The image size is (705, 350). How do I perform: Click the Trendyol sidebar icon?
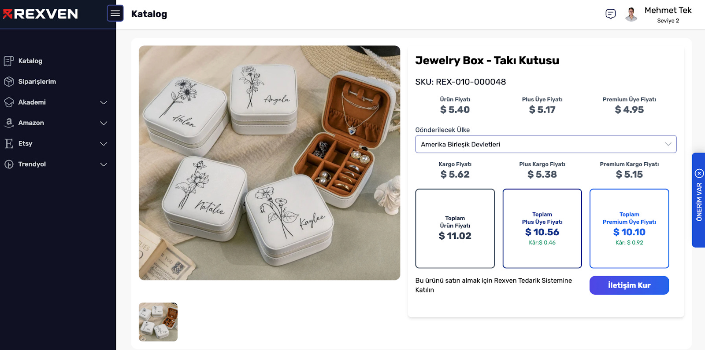pyautogui.click(x=9, y=164)
